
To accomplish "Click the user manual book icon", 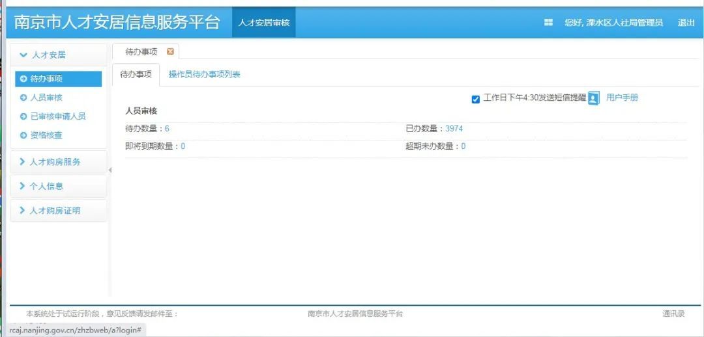I will [x=594, y=98].
